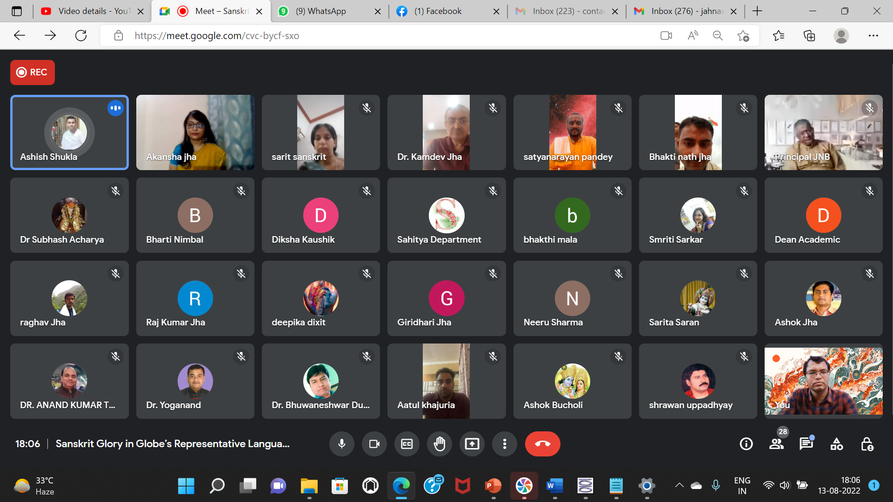Click the Akansha jha video tile
The width and height of the screenshot is (893, 502).
pos(195,132)
